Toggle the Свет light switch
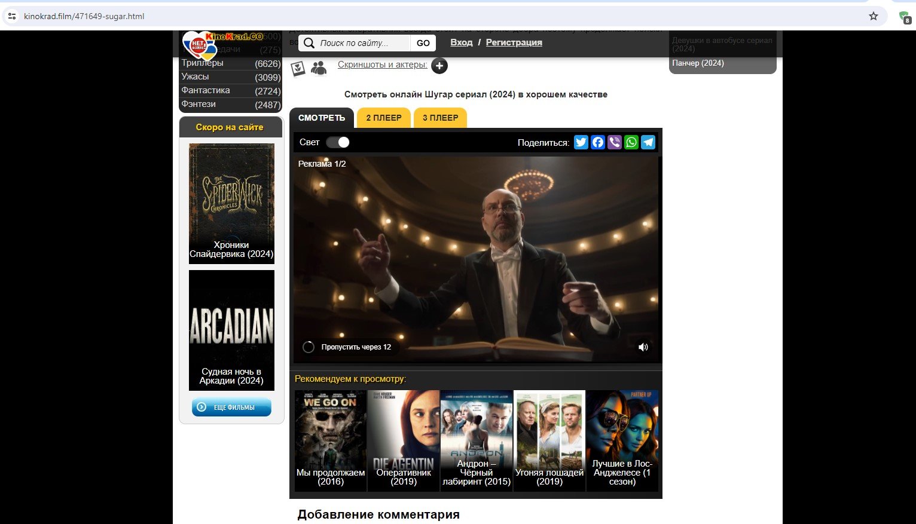 [338, 142]
